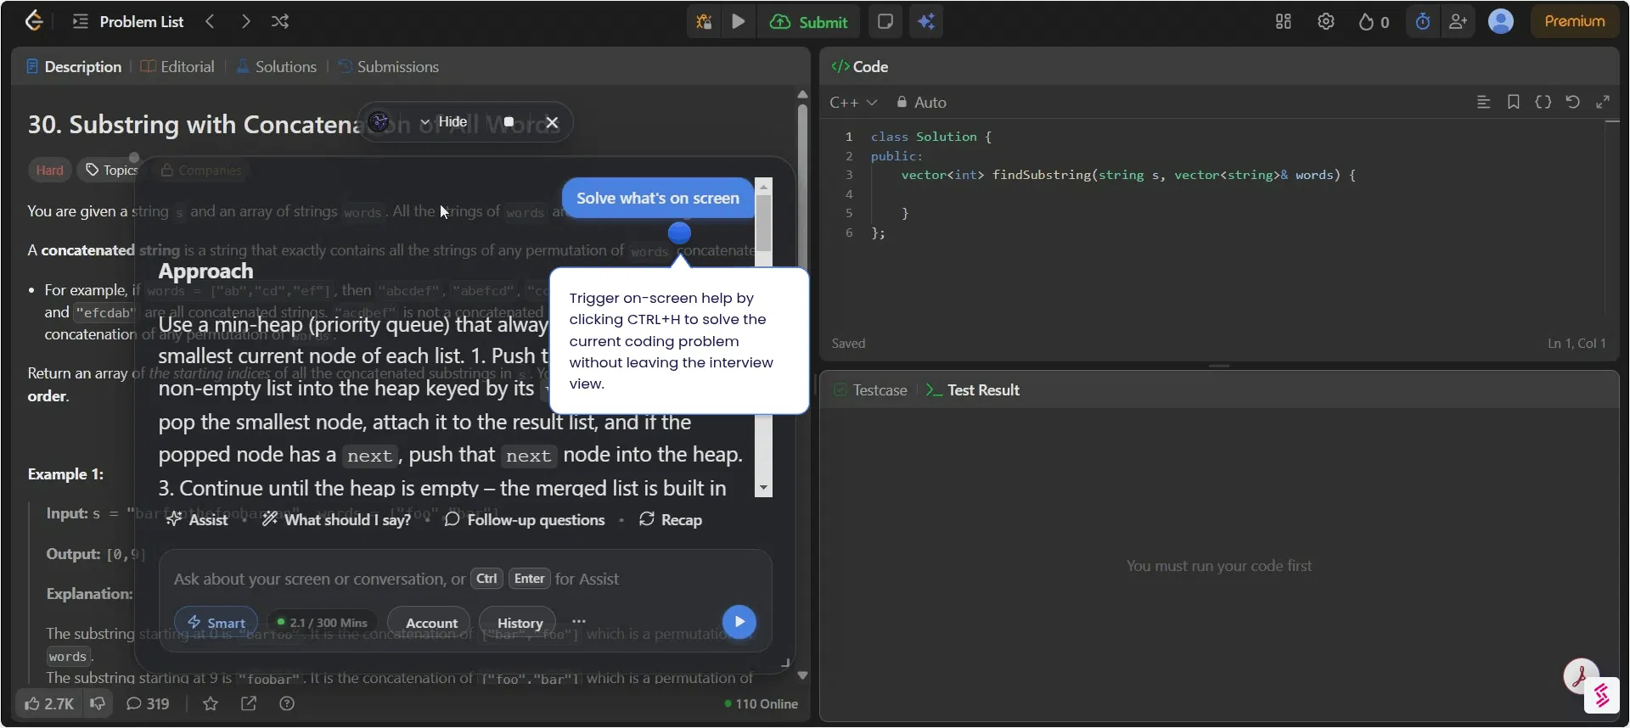1630x728 pixels.
Task: Switch to the Solutions tab
Action: pos(276,66)
